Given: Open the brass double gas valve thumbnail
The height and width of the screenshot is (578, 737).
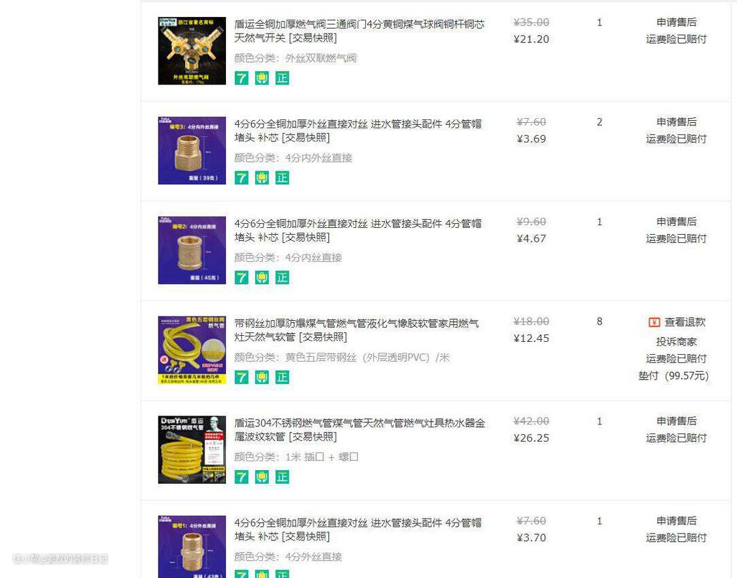Looking at the screenshot, I should [x=192, y=50].
